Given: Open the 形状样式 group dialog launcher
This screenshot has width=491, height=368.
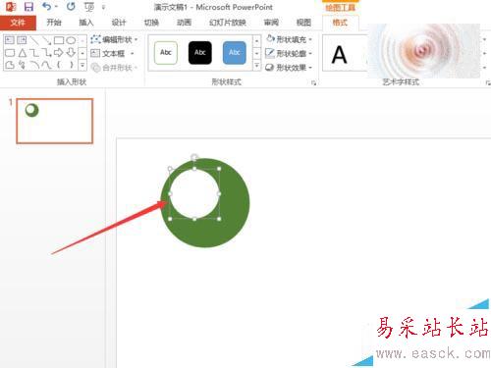Looking at the screenshot, I should (x=313, y=83).
